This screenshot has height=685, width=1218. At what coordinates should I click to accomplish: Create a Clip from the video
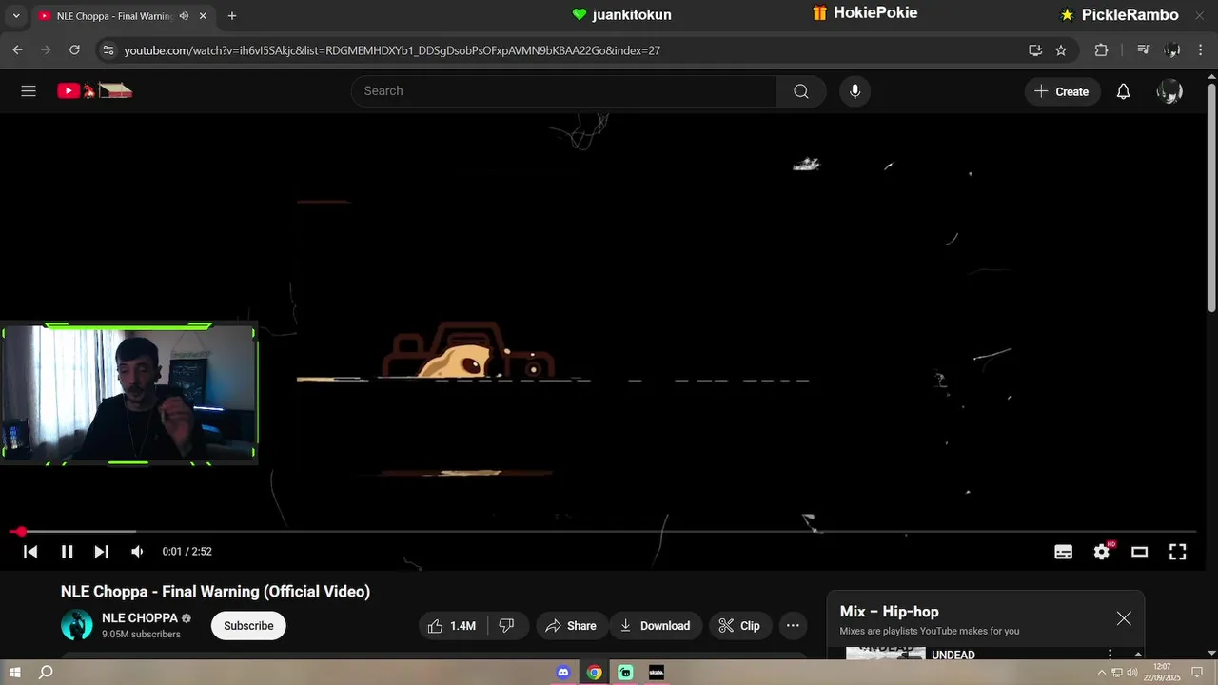pos(739,626)
